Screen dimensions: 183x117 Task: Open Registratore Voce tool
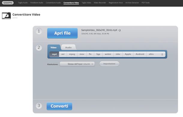coord(116,3)
